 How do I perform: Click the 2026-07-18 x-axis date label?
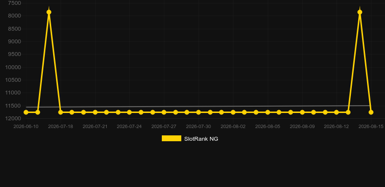pos(60,127)
